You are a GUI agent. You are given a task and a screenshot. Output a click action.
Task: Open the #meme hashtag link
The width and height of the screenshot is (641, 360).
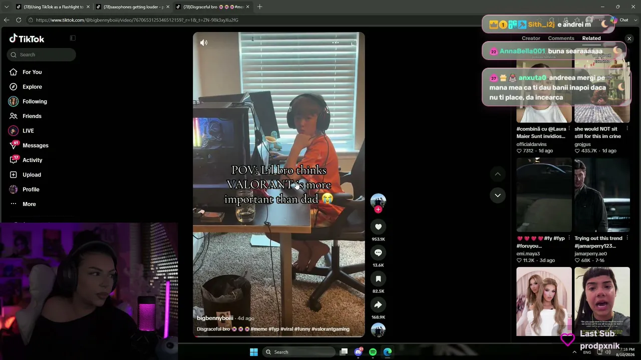[258, 329]
